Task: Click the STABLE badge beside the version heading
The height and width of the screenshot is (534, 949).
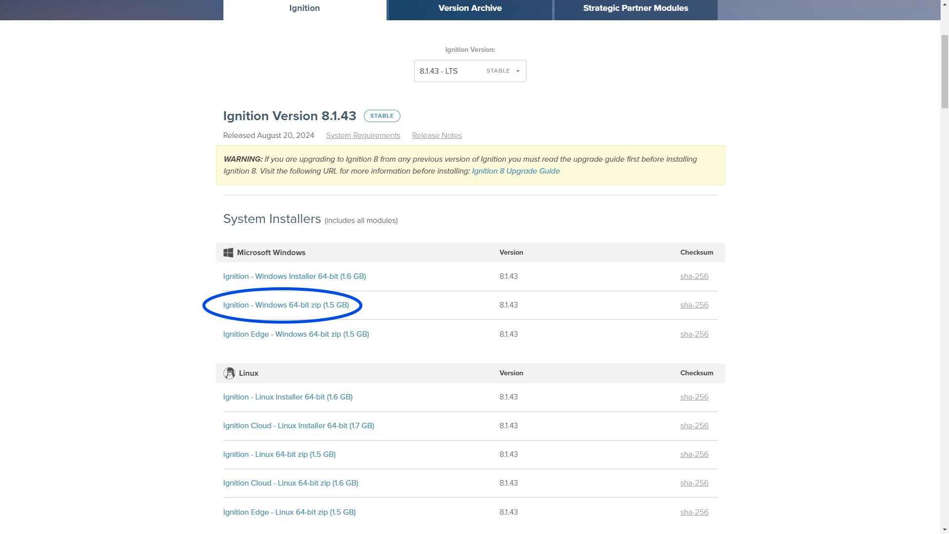Action: pyautogui.click(x=382, y=116)
